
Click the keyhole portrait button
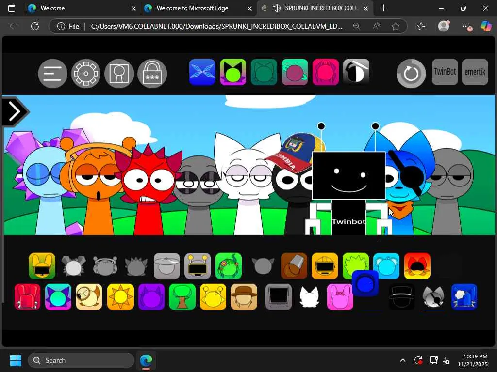119,74
